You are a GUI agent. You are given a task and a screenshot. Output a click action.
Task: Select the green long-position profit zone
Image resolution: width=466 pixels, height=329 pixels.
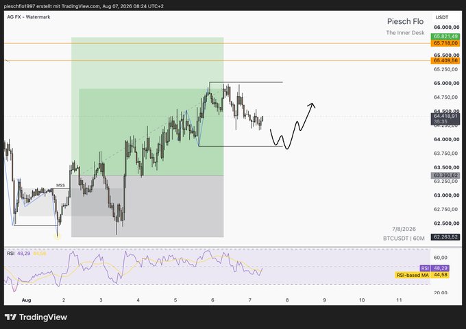click(147, 106)
